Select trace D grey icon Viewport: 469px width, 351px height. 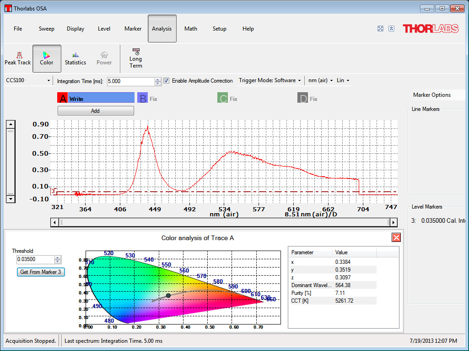pyautogui.click(x=302, y=98)
